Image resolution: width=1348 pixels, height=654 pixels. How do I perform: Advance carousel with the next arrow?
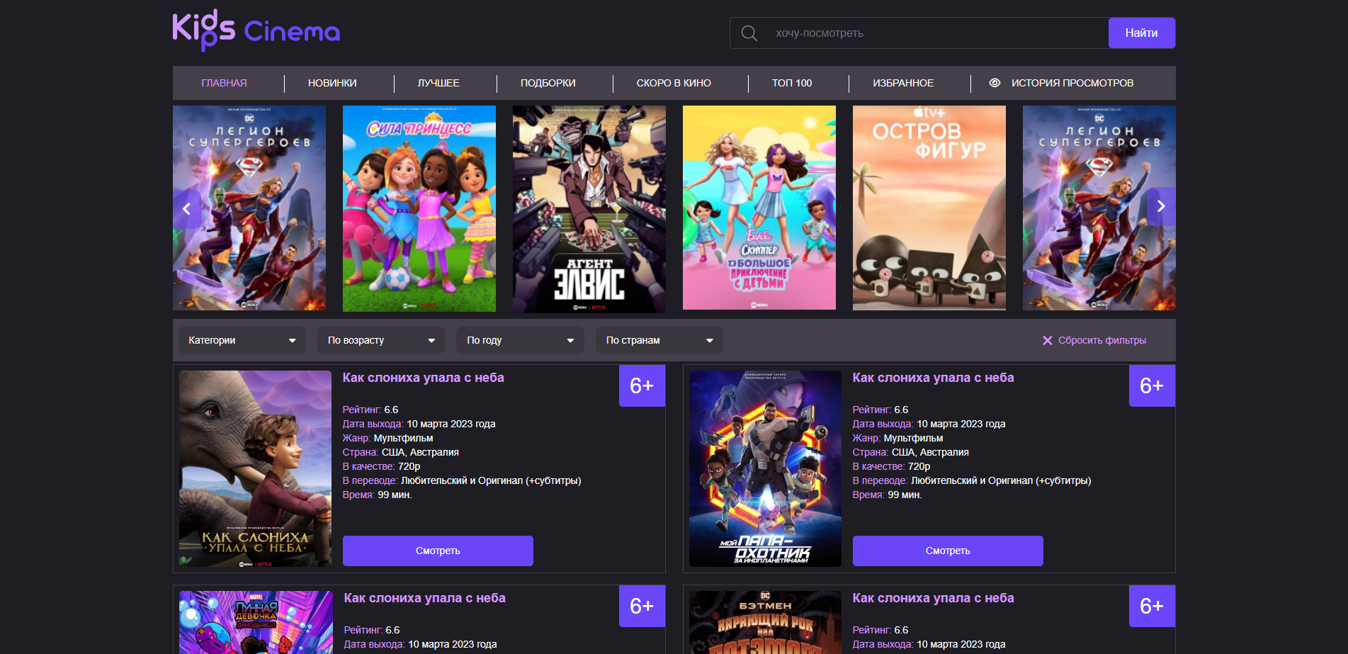coord(1160,206)
